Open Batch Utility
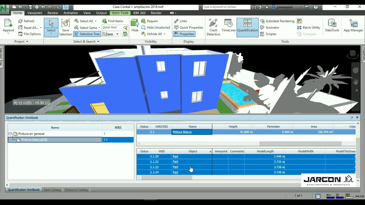Image resolution: width=365 pixels, height=205 pixels. tap(309, 28)
